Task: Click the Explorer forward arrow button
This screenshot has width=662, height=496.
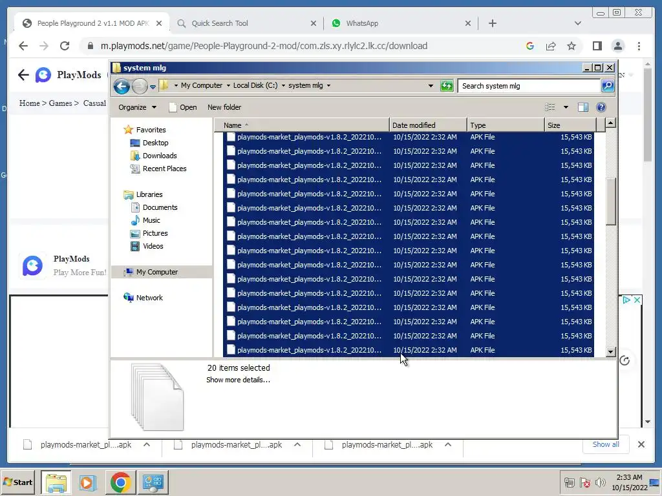Action: tap(140, 86)
